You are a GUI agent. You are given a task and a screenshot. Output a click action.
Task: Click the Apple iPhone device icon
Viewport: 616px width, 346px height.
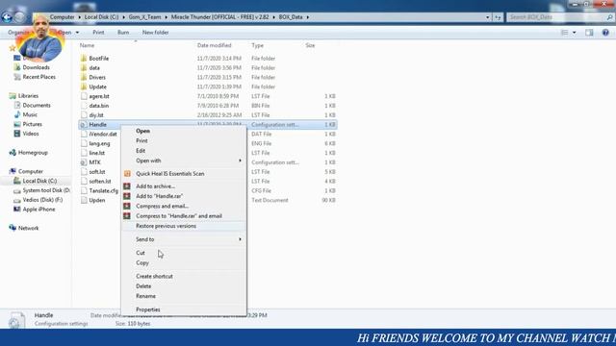click(17, 210)
